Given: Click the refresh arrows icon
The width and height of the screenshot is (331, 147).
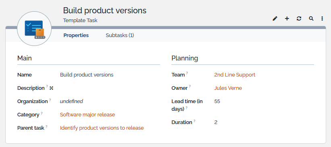Looking at the screenshot, I should [299, 19].
